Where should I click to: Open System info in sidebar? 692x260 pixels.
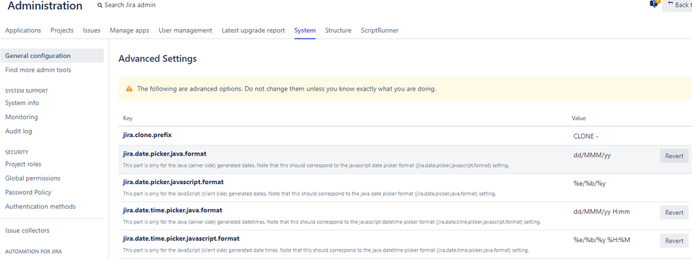click(22, 102)
